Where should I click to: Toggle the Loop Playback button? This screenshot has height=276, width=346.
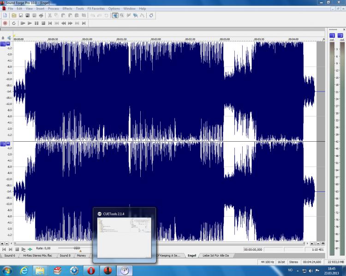point(14,23)
